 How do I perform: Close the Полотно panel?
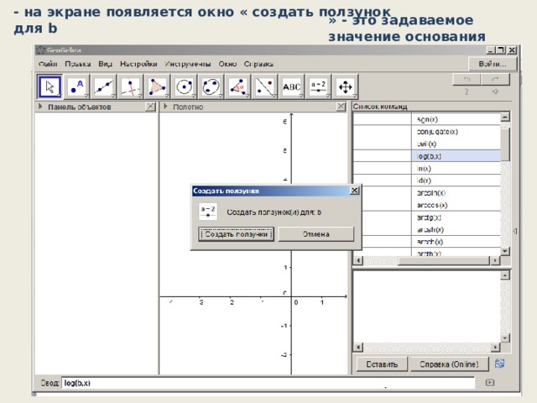tap(341, 107)
